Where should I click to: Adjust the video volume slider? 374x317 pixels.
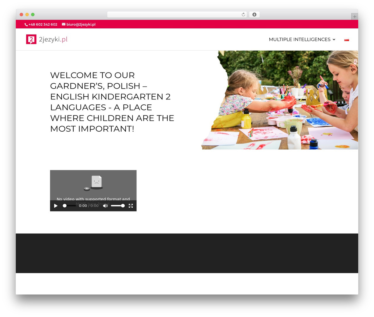pos(118,206)
